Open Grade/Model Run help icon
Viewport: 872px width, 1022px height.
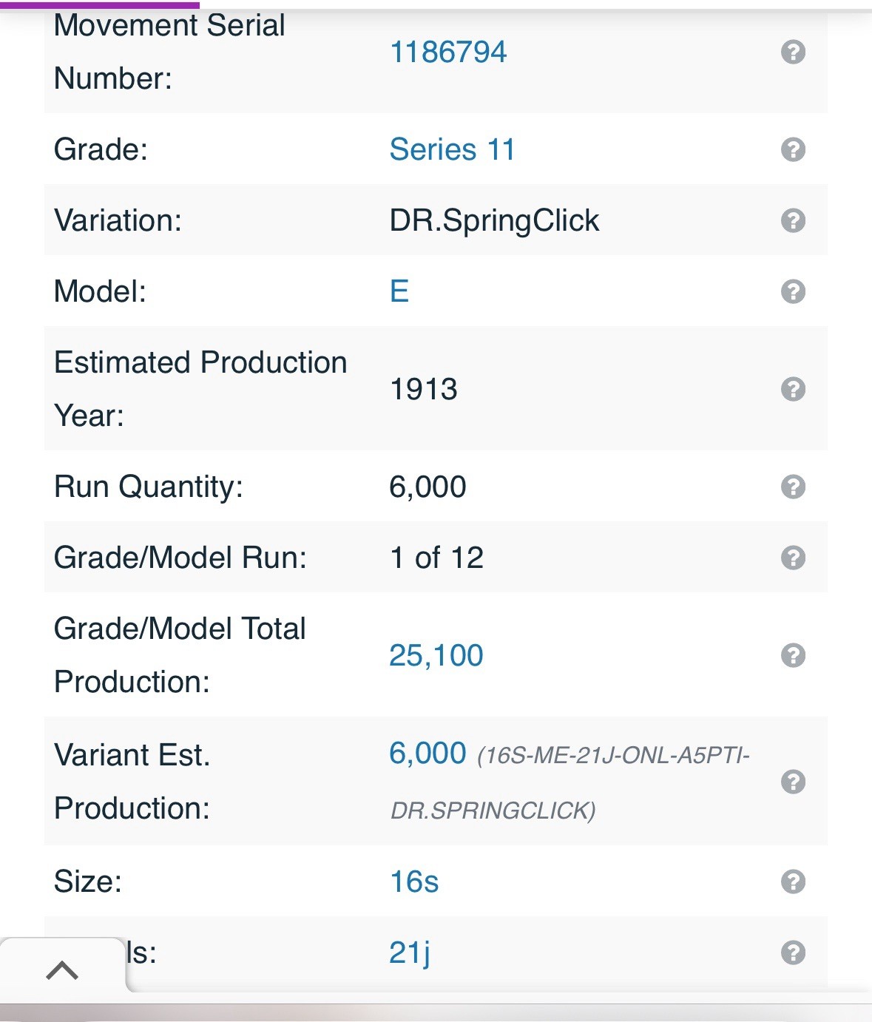(x=793, y=558)
